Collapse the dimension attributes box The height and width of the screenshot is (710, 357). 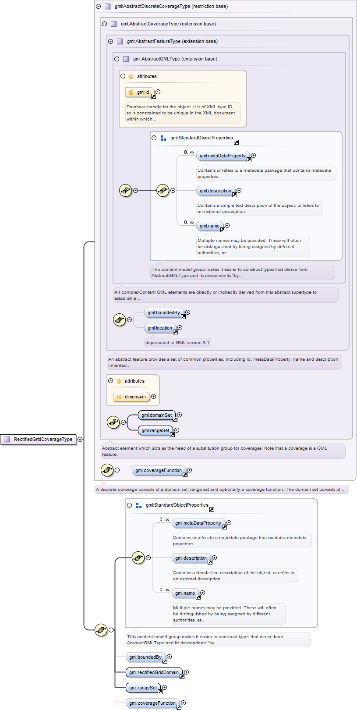tap(110, 380)
